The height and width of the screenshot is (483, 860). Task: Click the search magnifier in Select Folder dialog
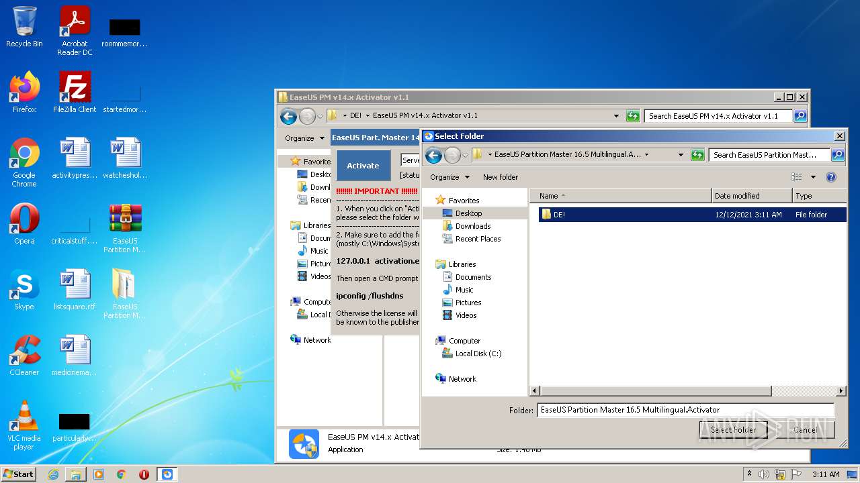coord(838,155)
